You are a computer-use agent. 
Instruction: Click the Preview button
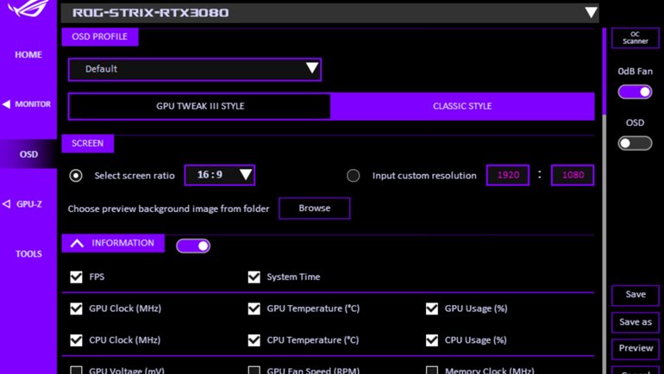click(x=636, y=349)
